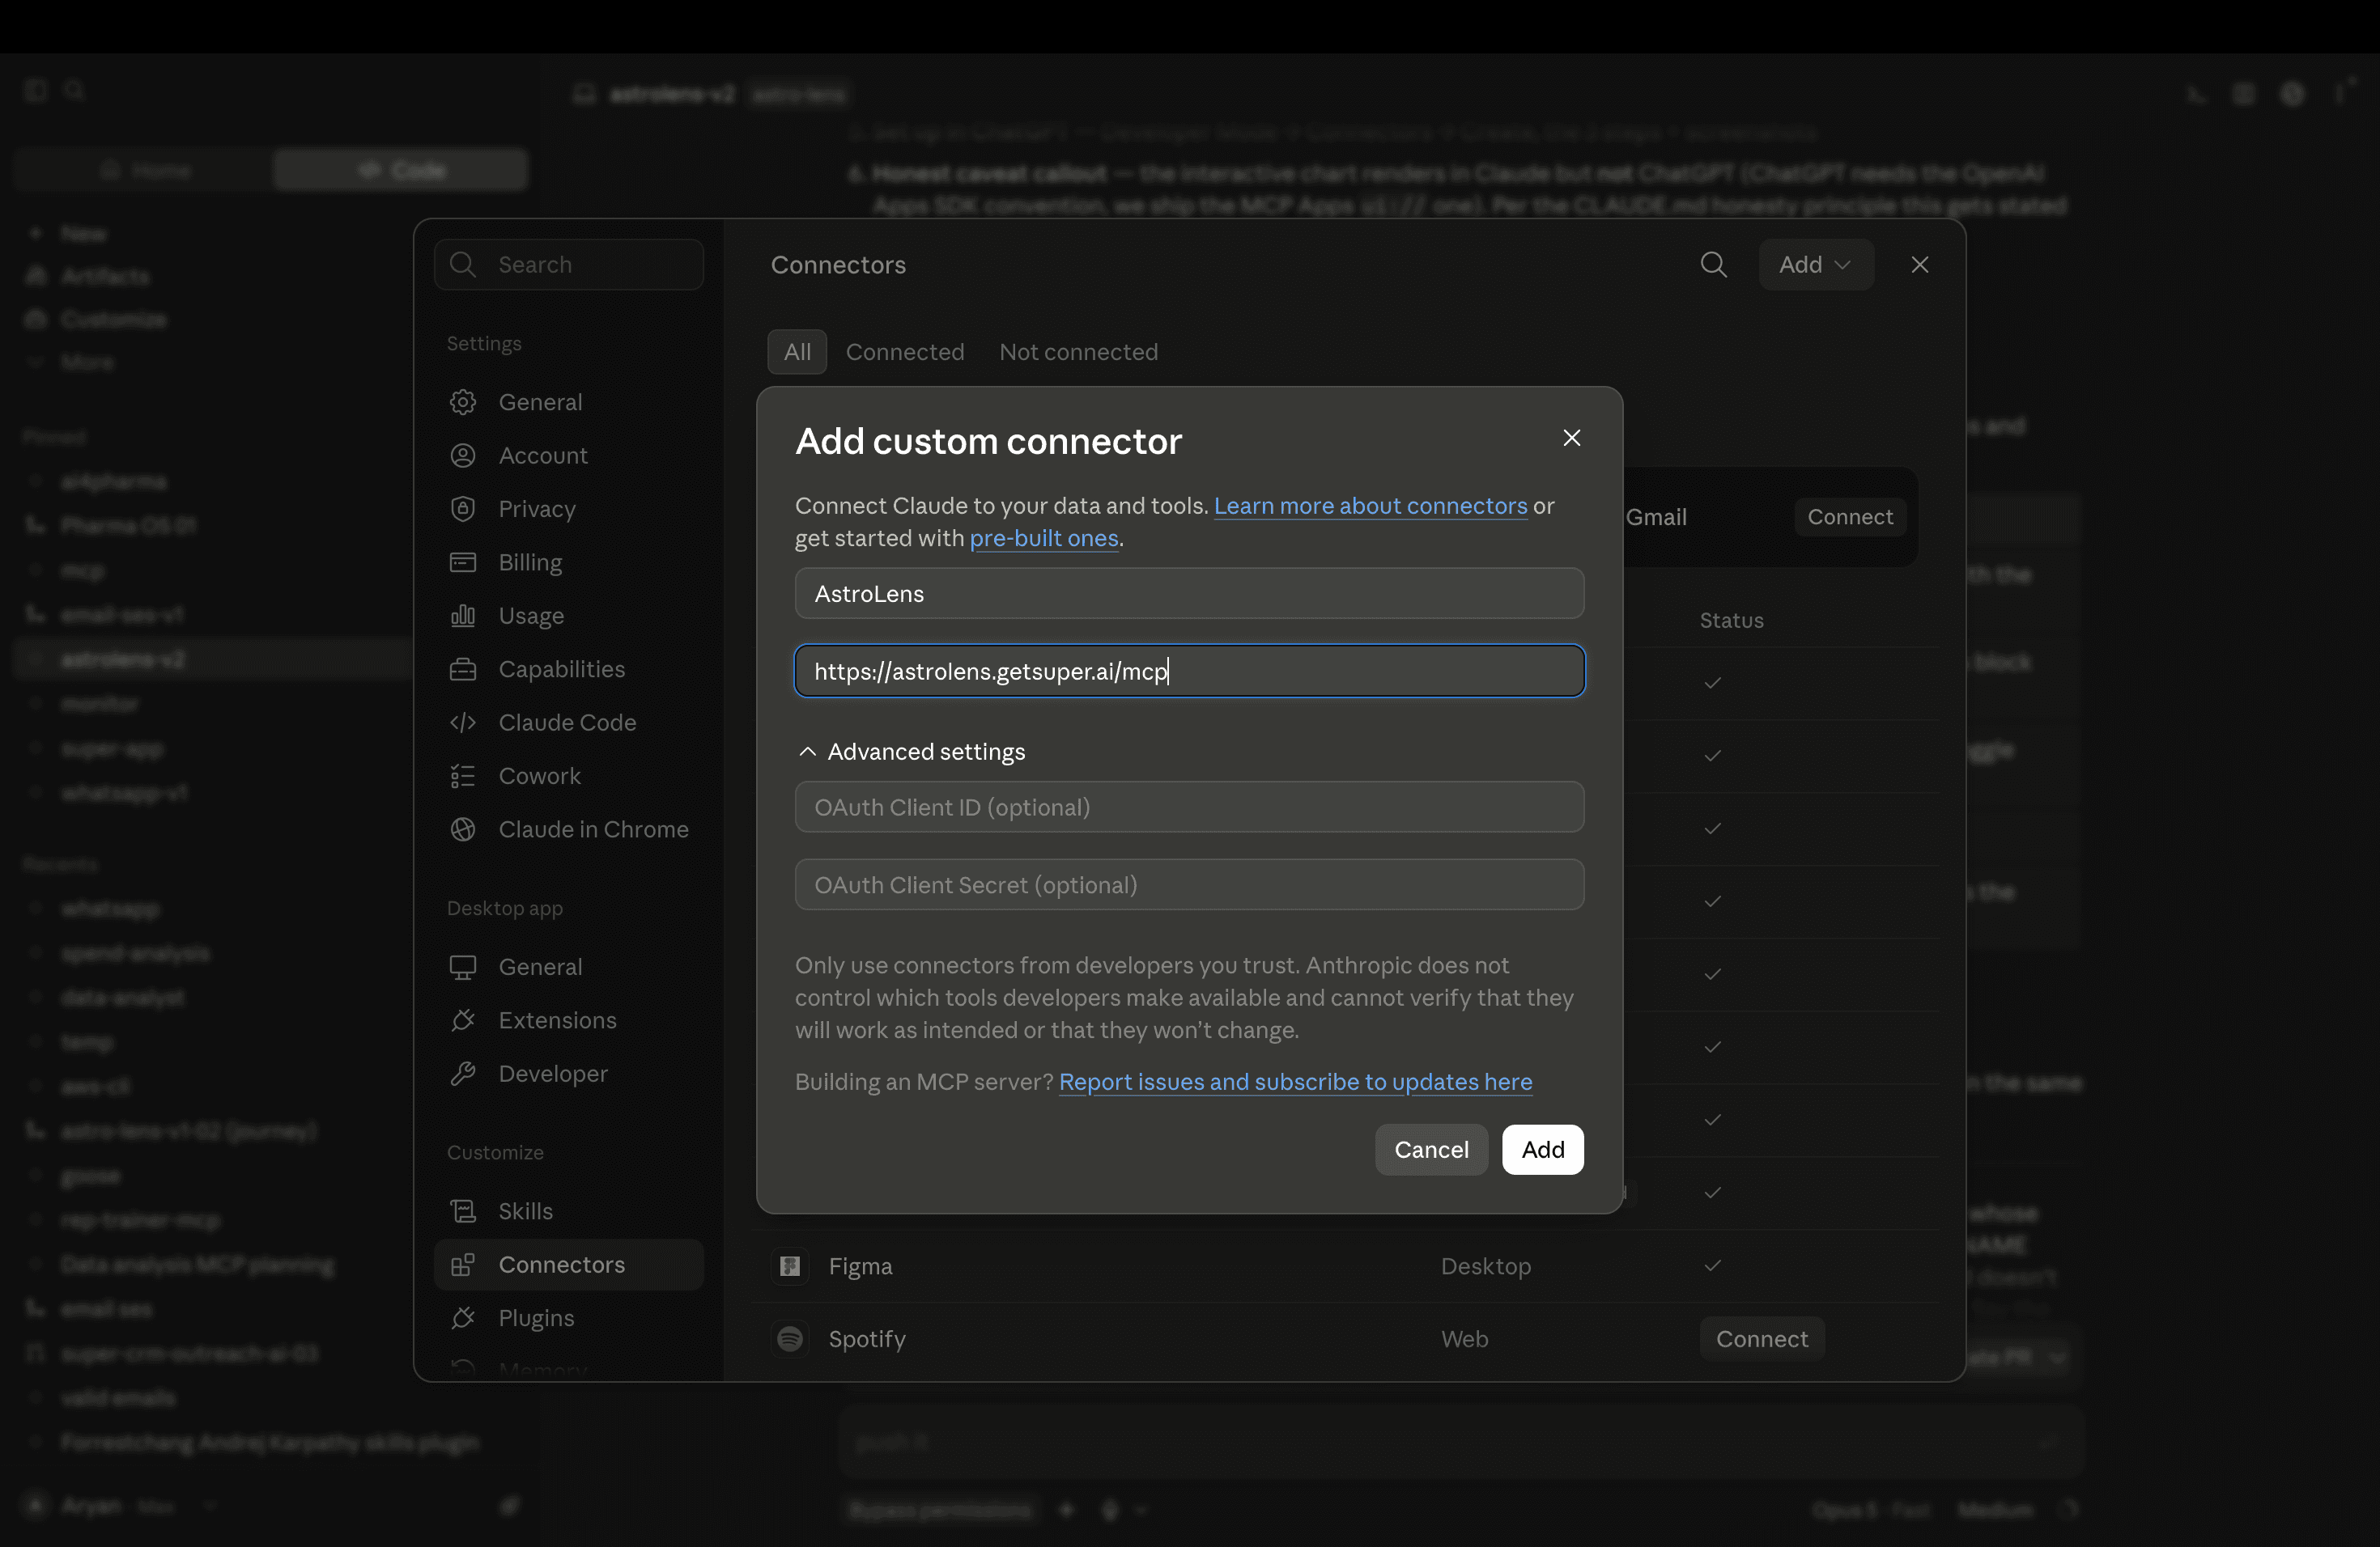Open Usage bar chart icon

pos(462,616)
